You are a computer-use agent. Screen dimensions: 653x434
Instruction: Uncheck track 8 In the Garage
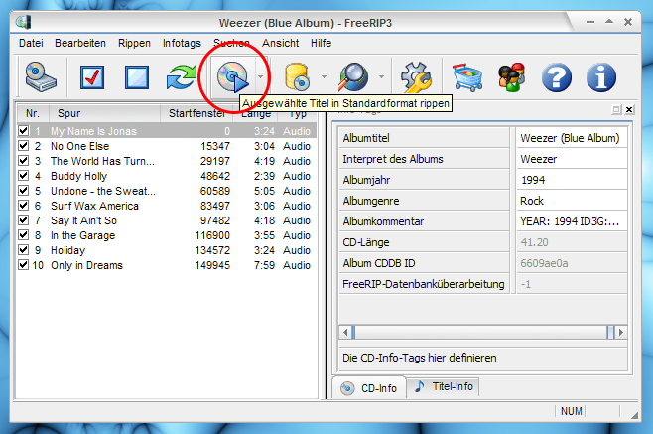24,235
